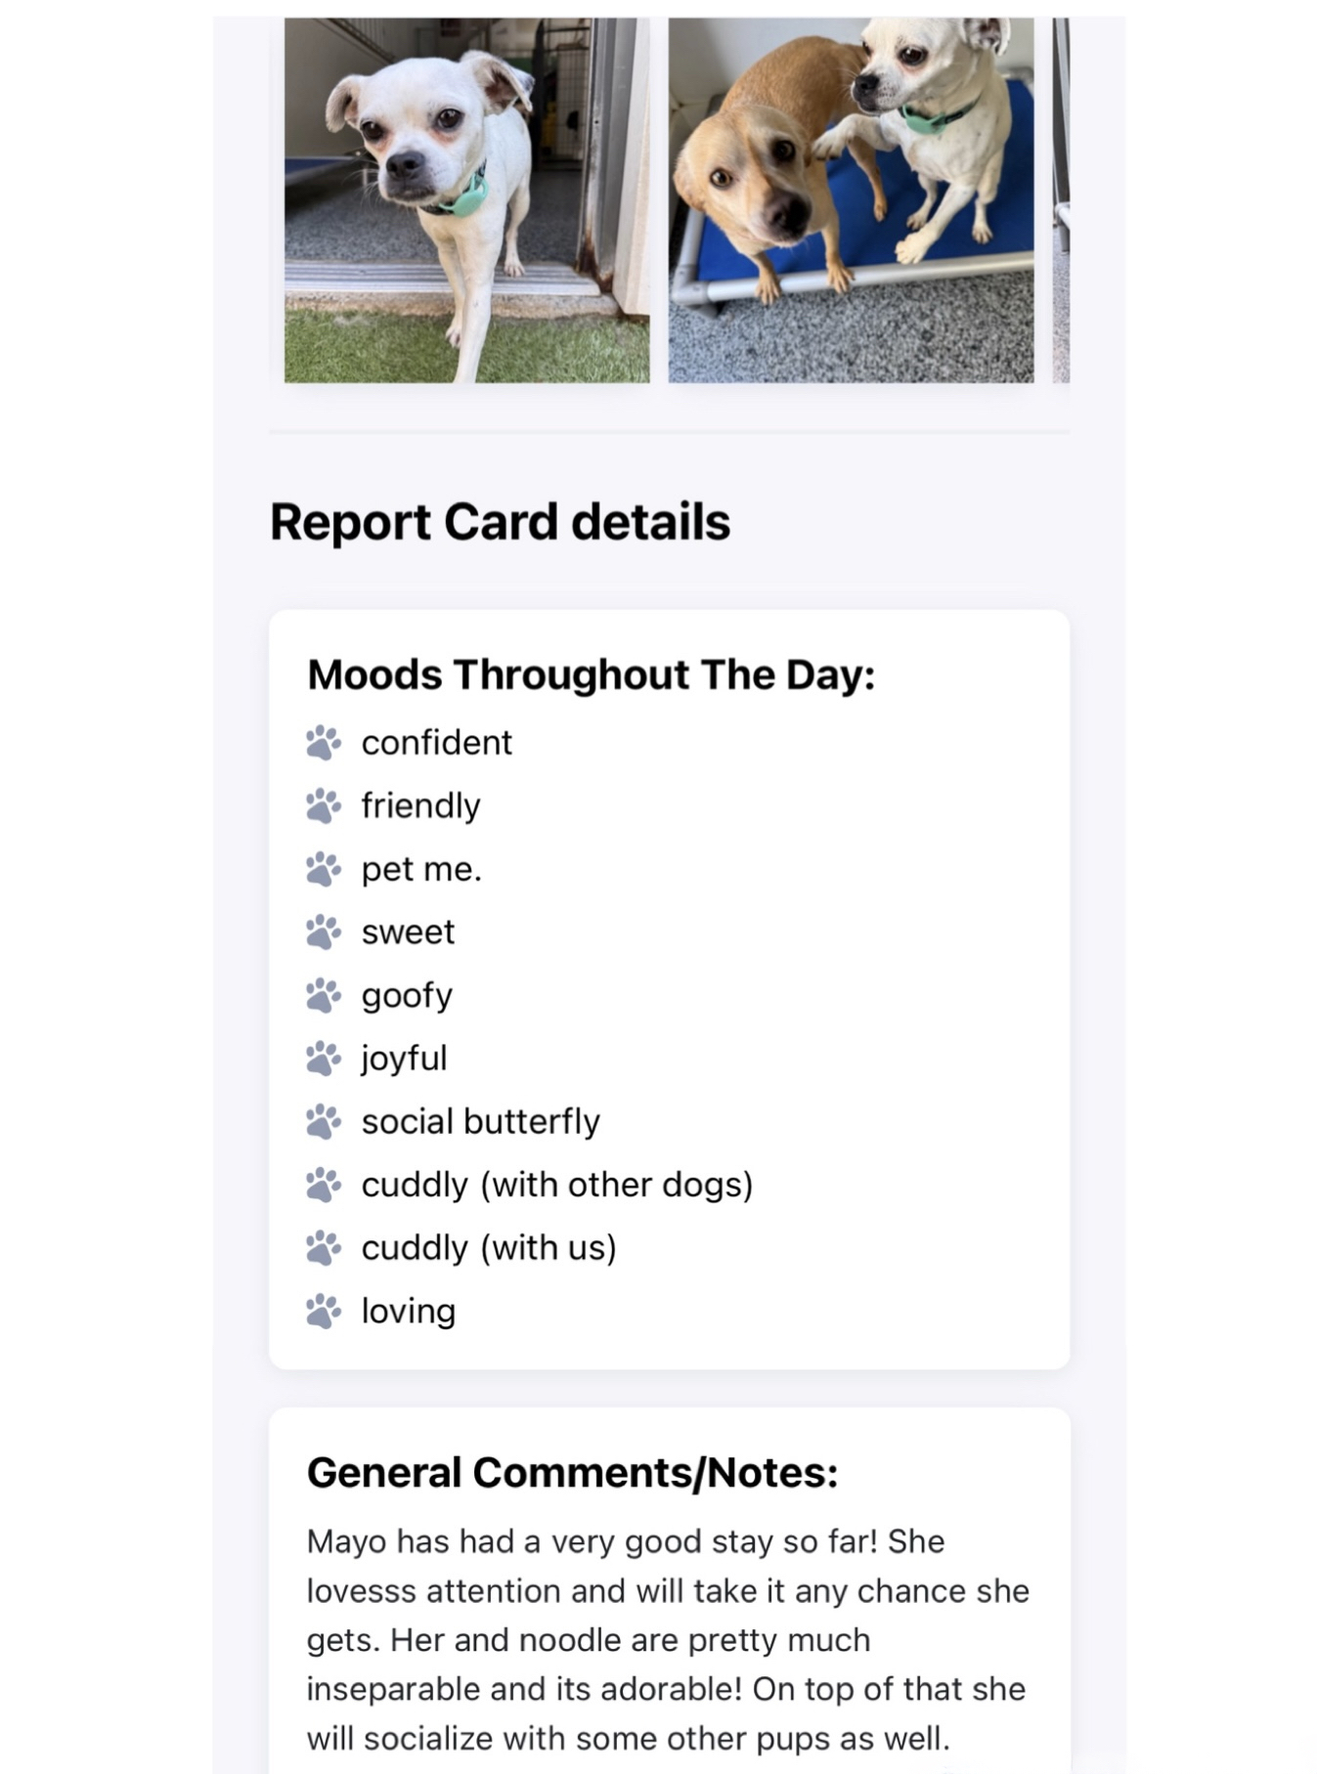This screenshot has height=1774, width=1317.
Task: Click paw icon beside cuddly (with other dogs)
Action: pyautogui.click(x=324, y=1185)
